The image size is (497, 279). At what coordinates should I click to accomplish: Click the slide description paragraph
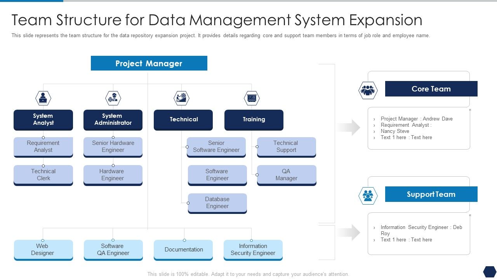tap(221, 36)
